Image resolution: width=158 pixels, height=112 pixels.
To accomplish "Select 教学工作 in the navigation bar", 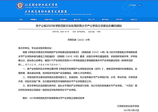I will tap(77, 19).
